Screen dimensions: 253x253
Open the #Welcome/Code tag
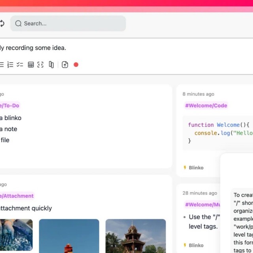tap(206, 106)
